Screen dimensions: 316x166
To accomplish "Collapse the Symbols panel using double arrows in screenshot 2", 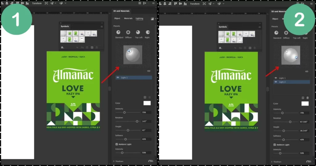I will 260,23.
